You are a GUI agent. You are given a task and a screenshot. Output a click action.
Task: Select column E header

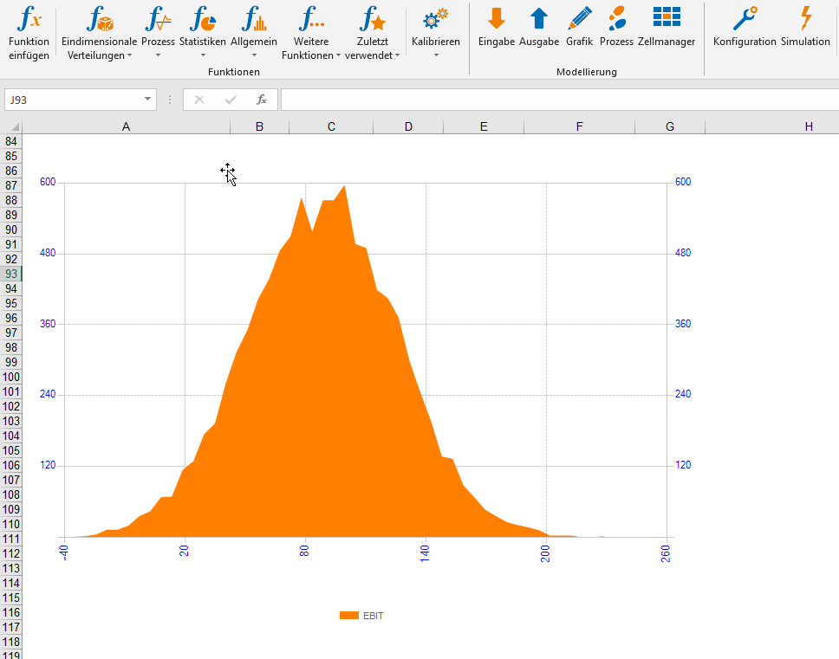coord(484,126)
